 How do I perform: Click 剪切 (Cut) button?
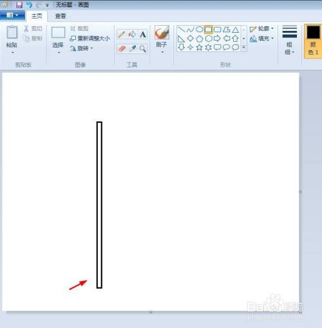tap(33, 28)
